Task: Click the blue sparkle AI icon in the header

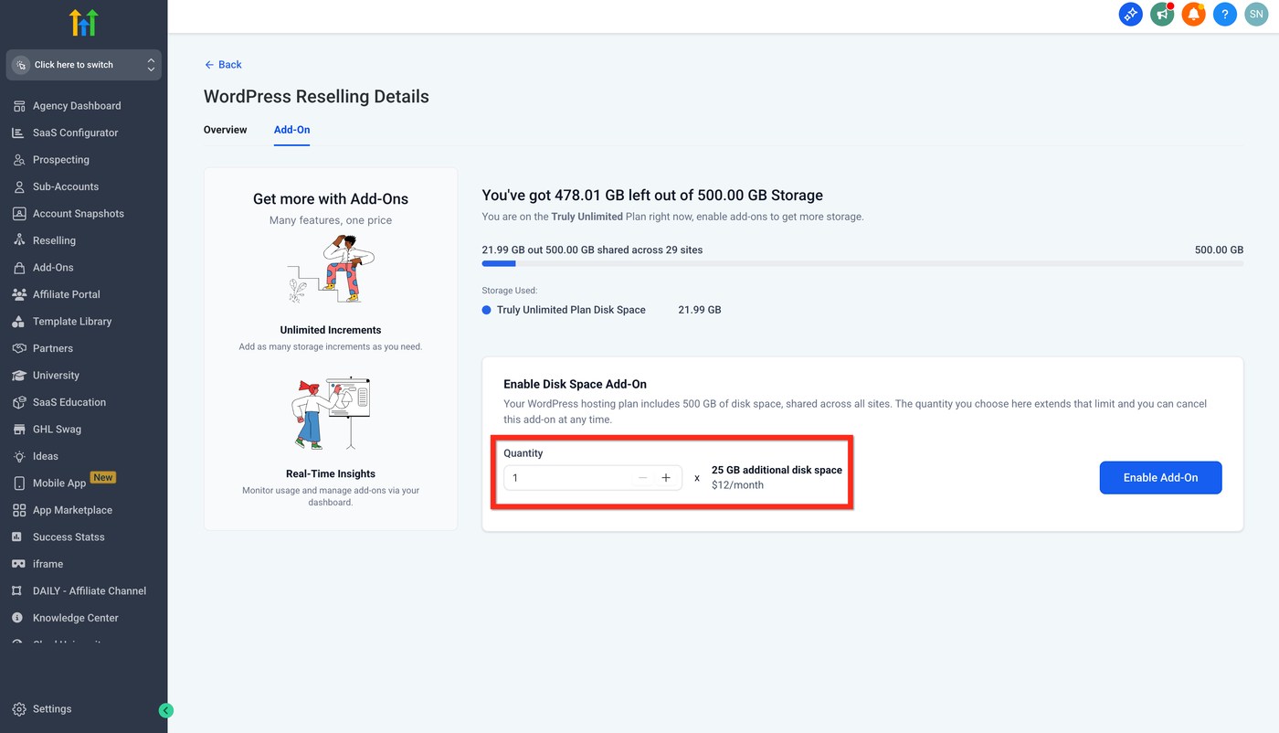Action: click(1130, 15)
